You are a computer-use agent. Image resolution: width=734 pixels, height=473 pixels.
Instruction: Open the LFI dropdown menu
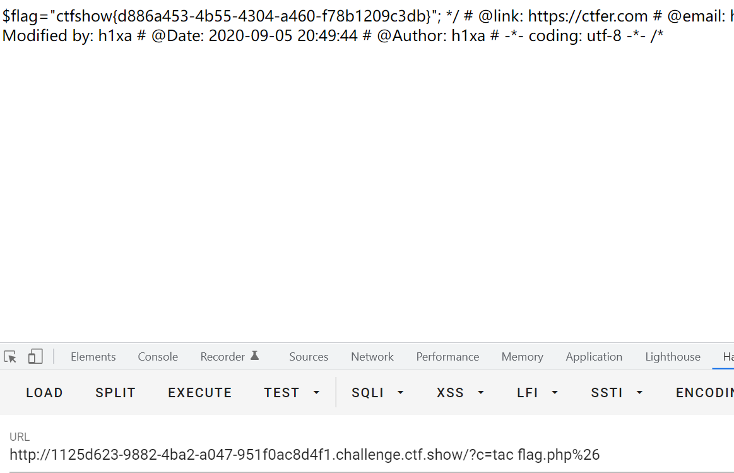[537, 392]
